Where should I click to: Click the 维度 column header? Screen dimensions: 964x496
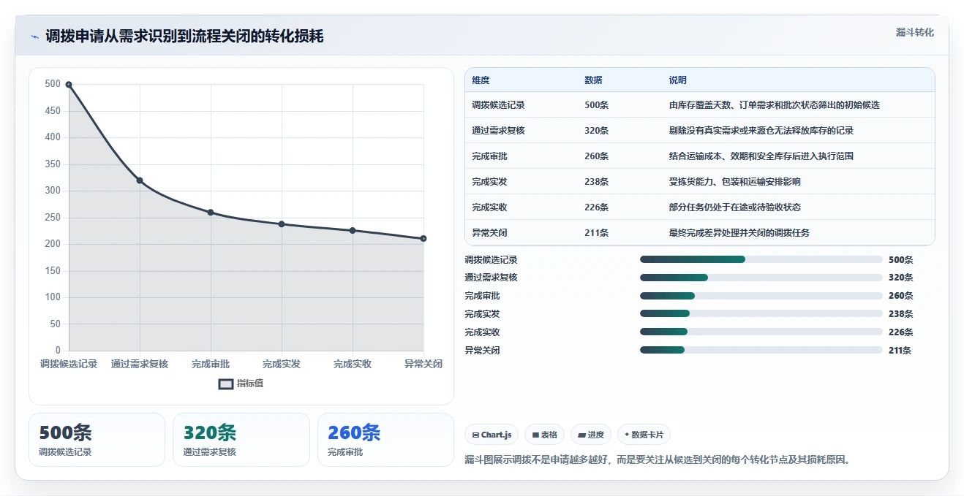pyautogui.click(x=481, y=80)
